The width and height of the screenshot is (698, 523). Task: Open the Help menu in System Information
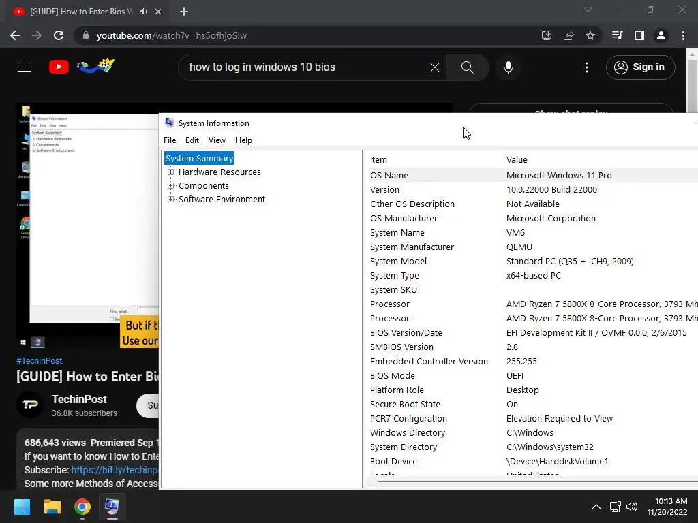click(243, 140)
